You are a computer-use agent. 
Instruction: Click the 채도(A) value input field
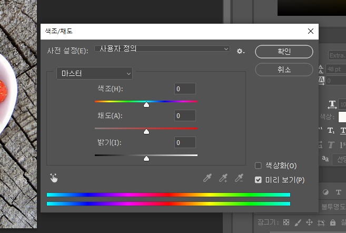(185, 115)
